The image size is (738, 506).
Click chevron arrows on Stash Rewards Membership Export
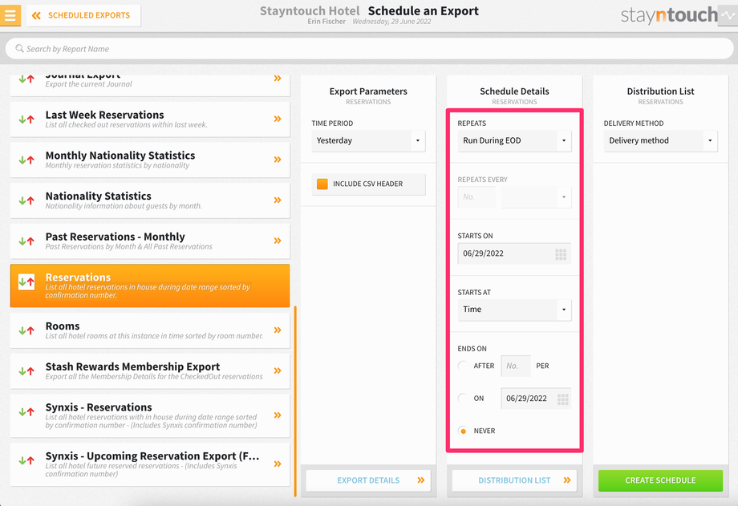click(x=278, y=371)
